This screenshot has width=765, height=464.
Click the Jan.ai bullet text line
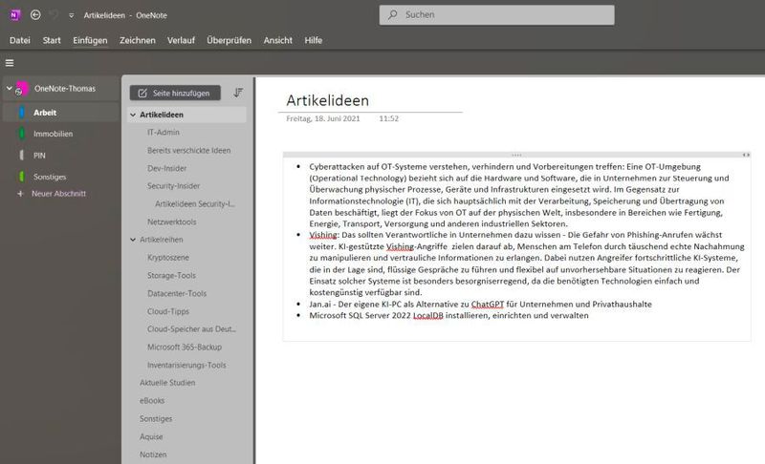pos(481,305)
